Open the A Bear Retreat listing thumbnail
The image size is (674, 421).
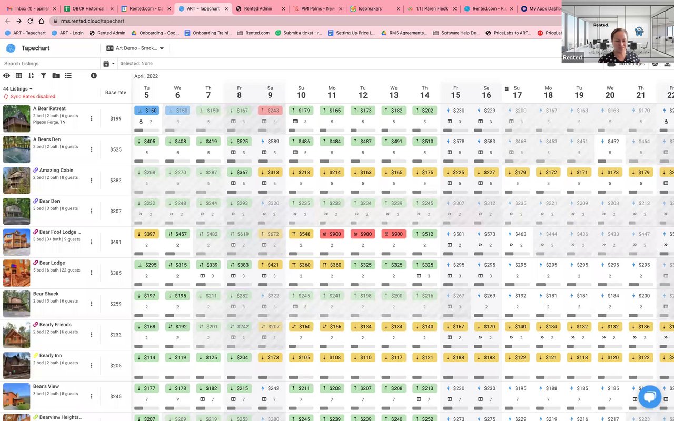tap(16, 118)
